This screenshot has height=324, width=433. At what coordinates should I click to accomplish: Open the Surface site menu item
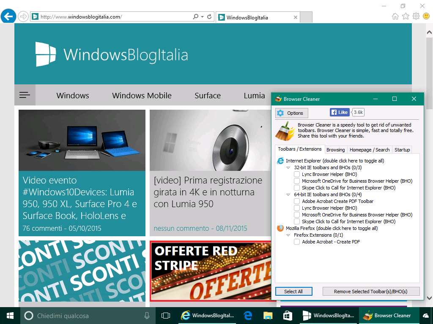(208, 95)
